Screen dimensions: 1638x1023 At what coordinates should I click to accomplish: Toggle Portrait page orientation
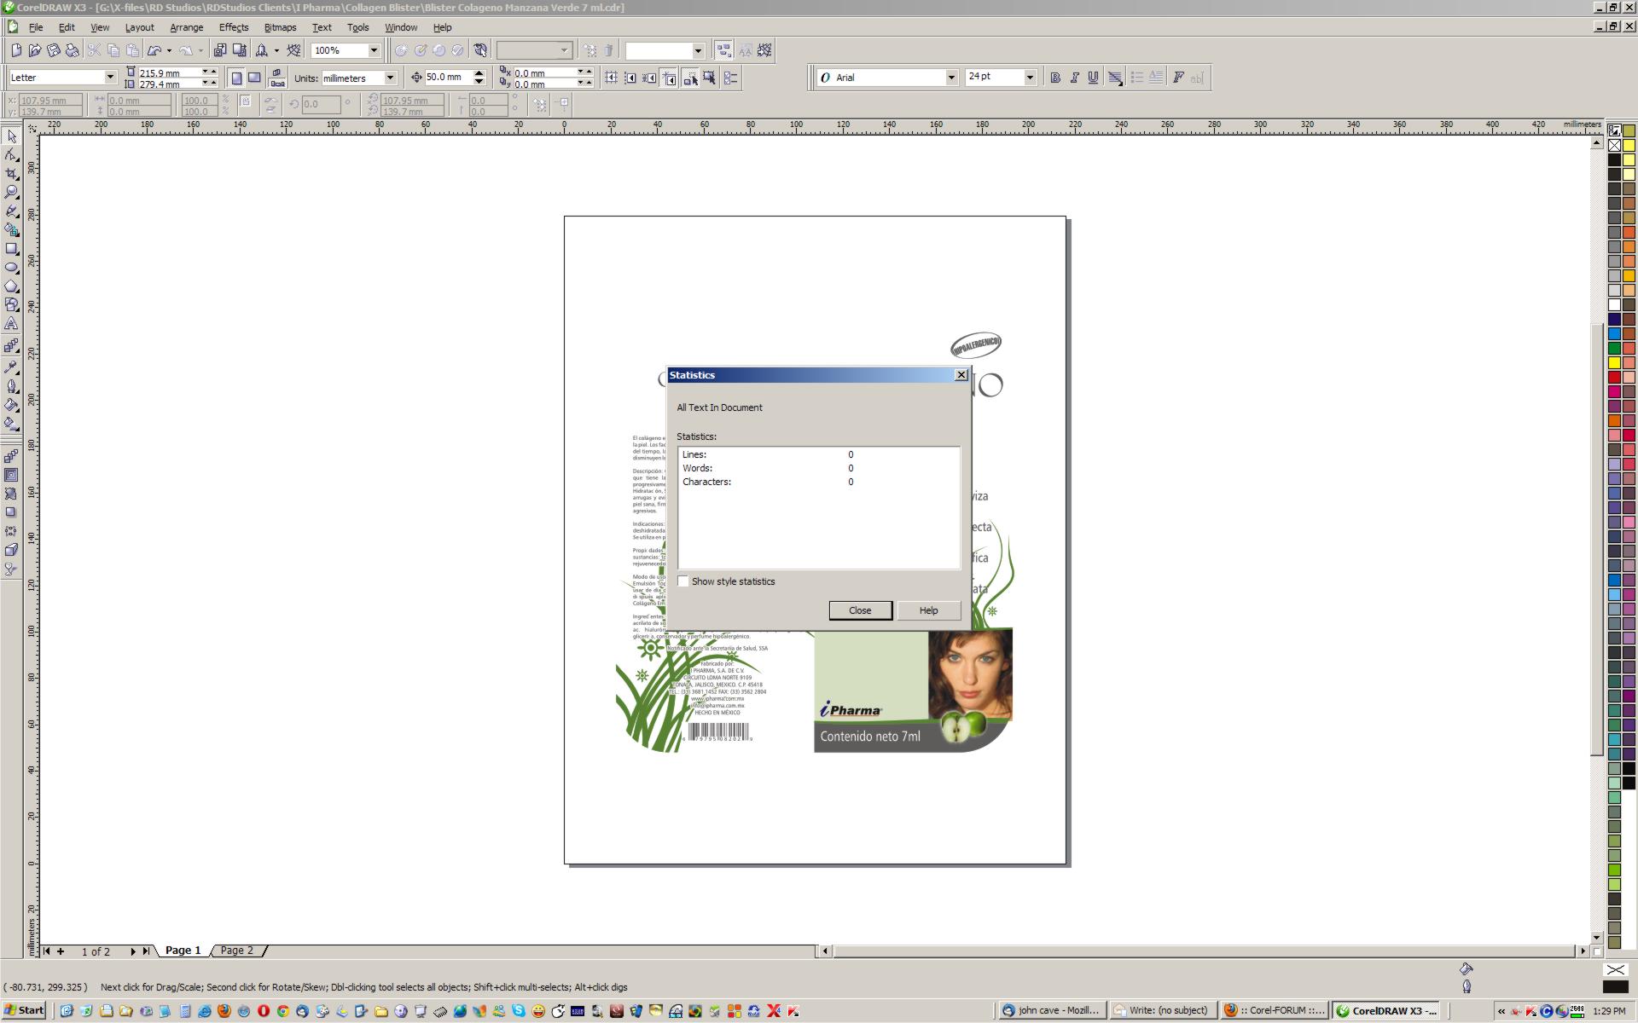click(x=236, y=78)
